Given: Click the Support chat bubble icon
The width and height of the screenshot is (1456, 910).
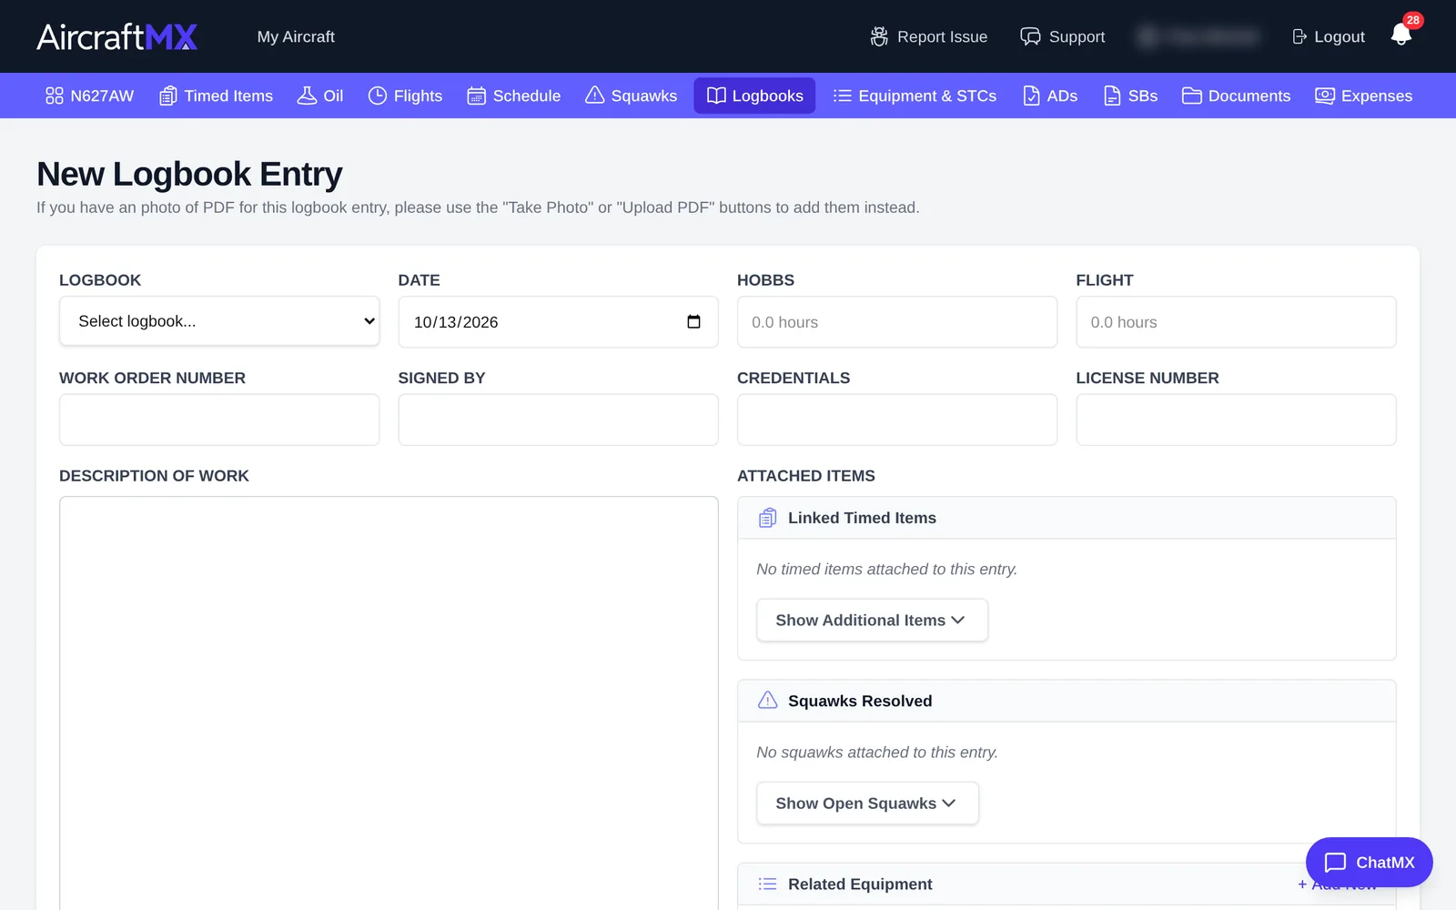Looking at the screenshot, I should pyautogui.click(x=1030, y=36).
